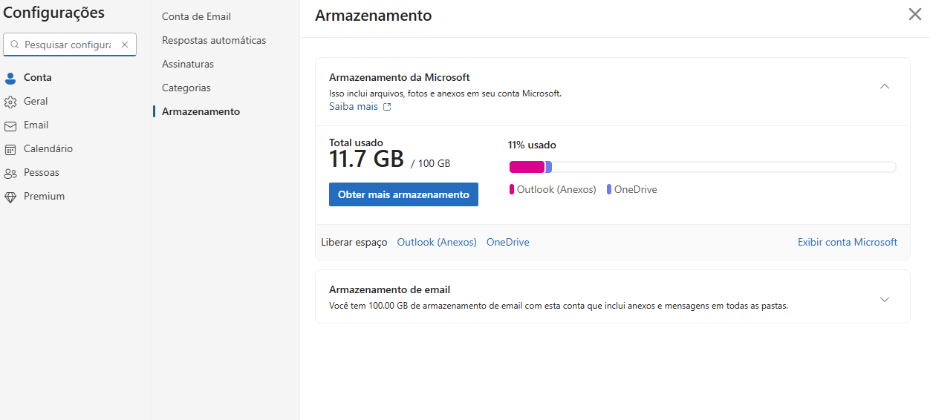Image resolution: width=930 pixels, height=420 pixels.
Task: Click the Conta person icon
Action: click(x=10, y=78)
